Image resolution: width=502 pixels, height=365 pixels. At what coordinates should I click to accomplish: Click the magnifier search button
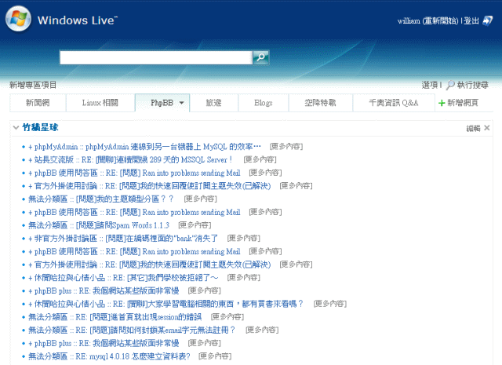[x=260, y=57]
